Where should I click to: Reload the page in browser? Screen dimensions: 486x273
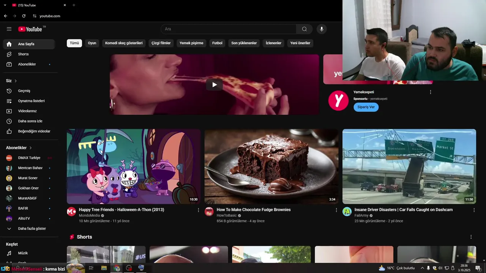tap(24, 16)
